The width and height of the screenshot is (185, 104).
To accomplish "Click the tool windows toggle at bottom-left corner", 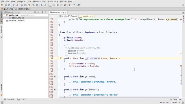I will point(2,103).
